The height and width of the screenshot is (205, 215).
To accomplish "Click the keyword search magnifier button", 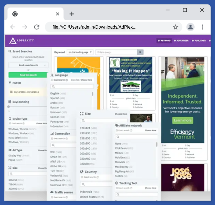I will tap(140, 52).
